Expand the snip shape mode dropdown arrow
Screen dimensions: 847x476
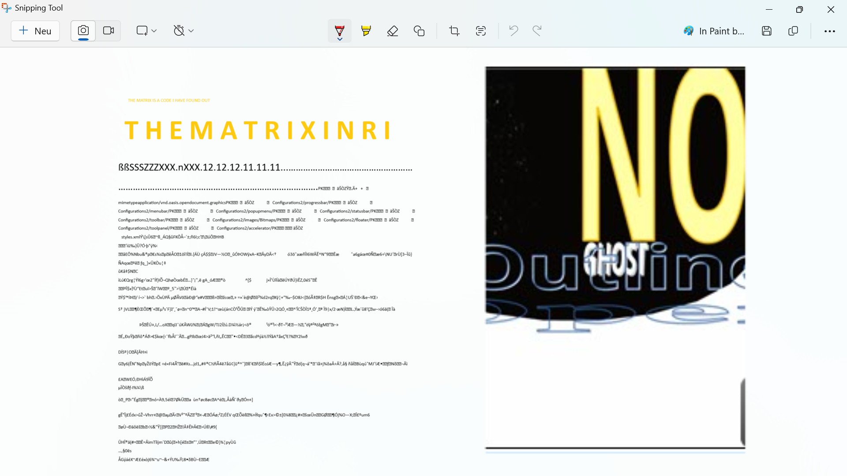(x=154, y=31)
